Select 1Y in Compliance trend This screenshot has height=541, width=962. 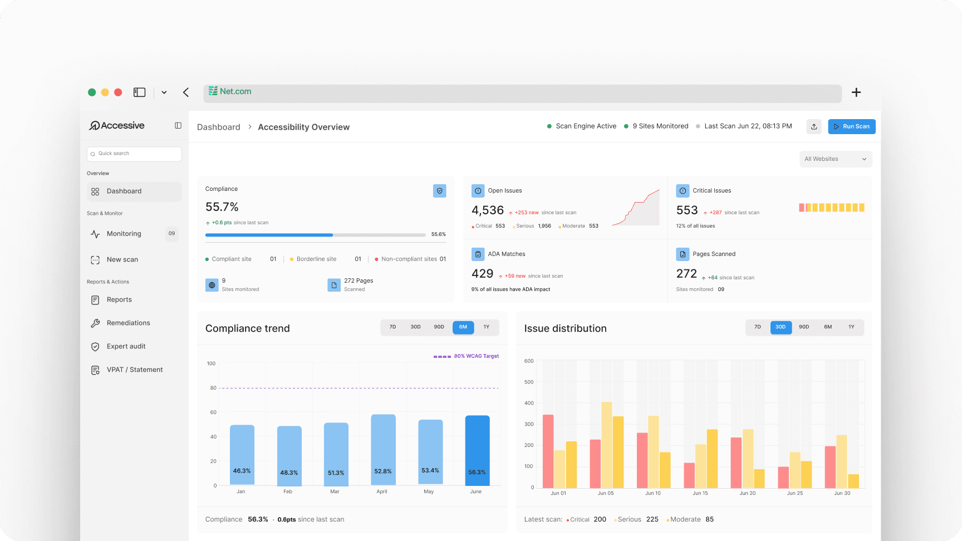click(x=487, y=327)
